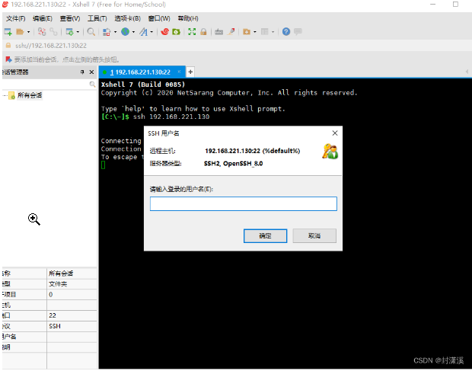Launch Xftp via the green folder icon

[x=176, y=32]
